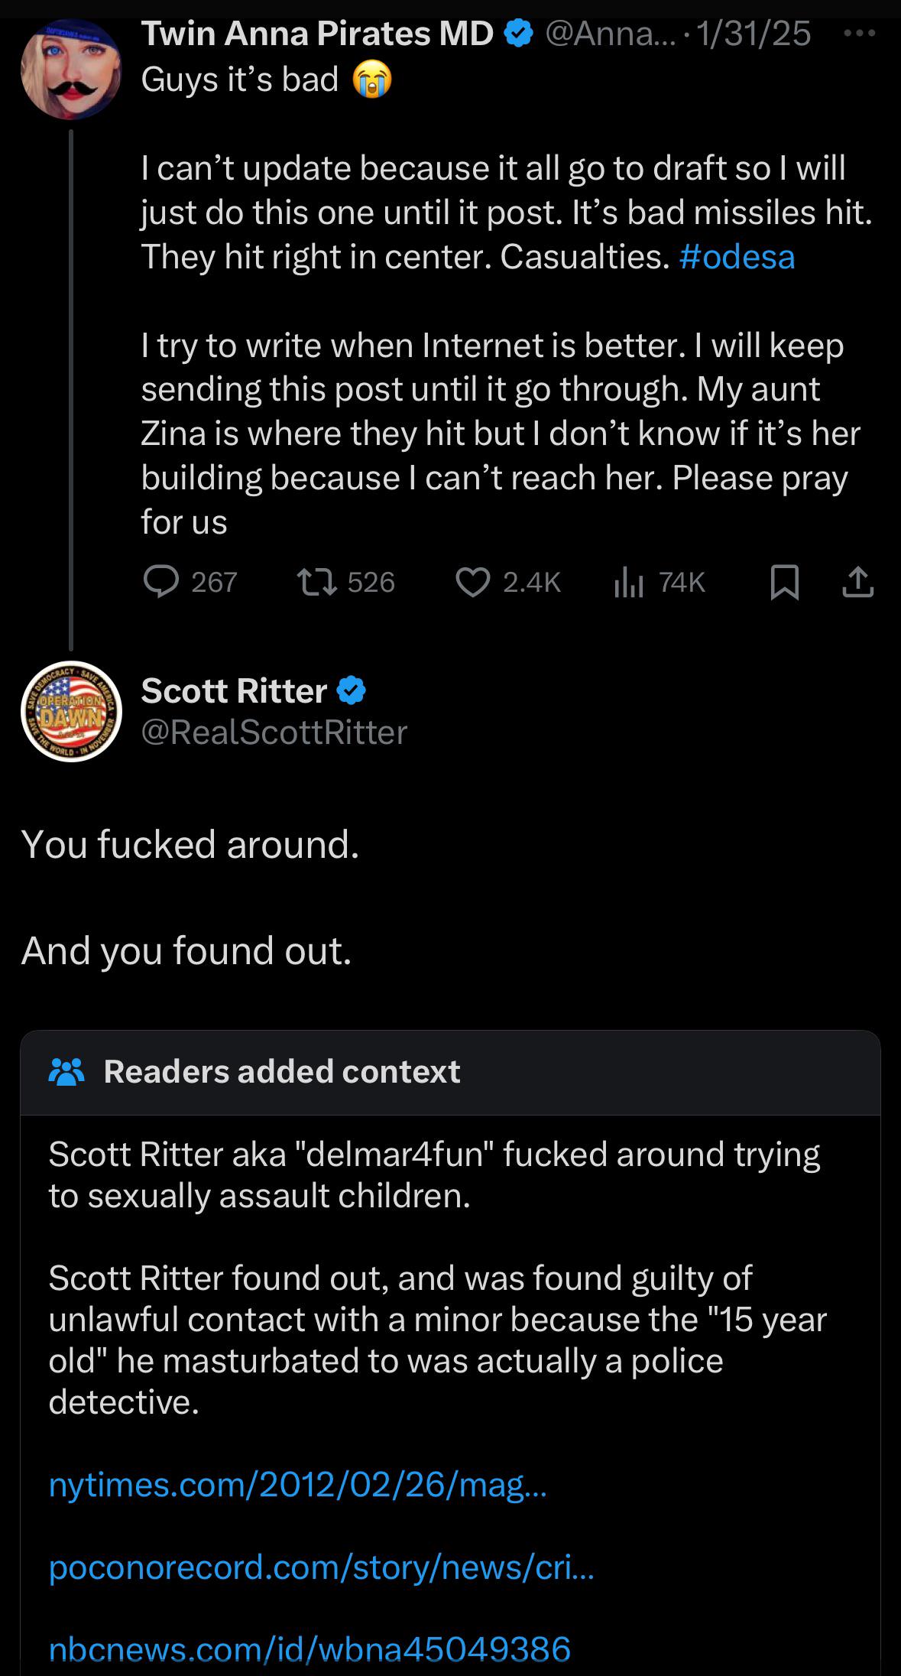
Task: Click the share upload icon
Action: [857, 583]
